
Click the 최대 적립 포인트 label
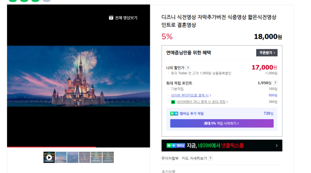pos(179,83)
